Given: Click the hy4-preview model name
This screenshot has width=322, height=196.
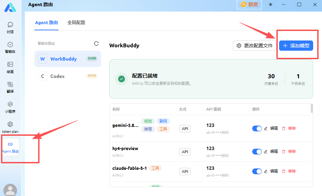Looking at the screenshot, I should click(125, 149).
